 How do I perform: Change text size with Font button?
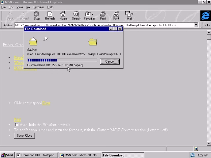pyautogui.click(x=116, y=16)
